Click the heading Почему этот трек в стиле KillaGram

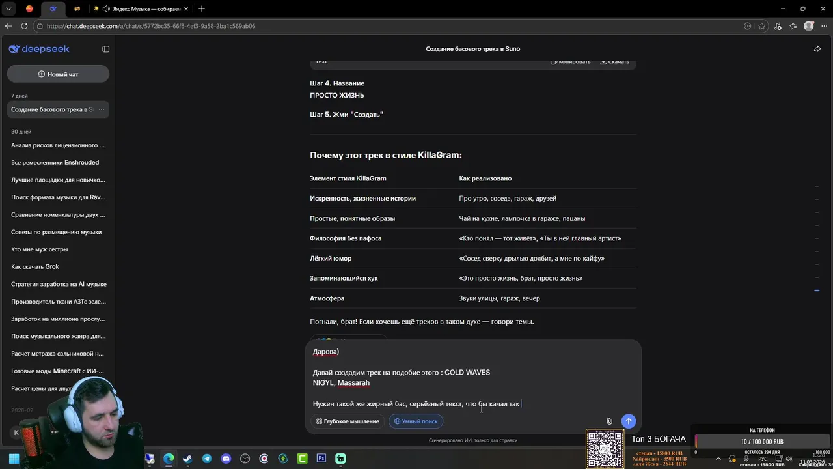(386, 155)
